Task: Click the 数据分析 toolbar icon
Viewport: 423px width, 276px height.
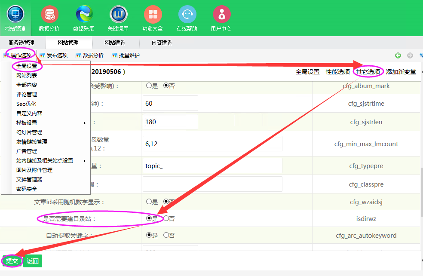Action: point(79,55)
